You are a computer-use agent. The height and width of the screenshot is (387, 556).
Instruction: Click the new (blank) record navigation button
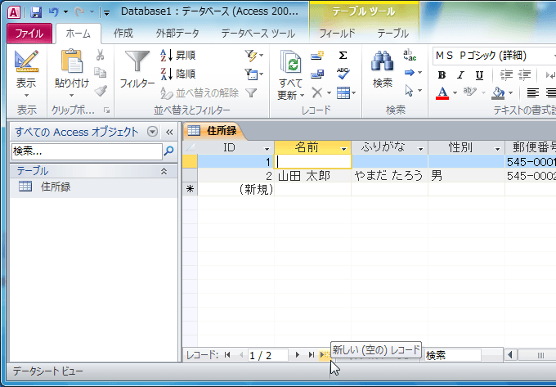pyautogui.click(x=325, y=355)
